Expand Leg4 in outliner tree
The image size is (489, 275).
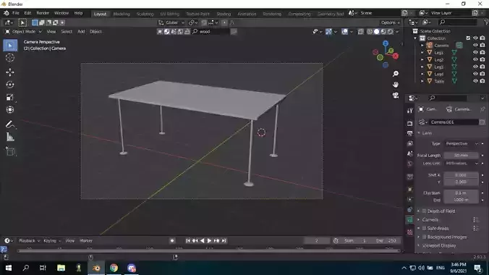(x=422, y=74)
